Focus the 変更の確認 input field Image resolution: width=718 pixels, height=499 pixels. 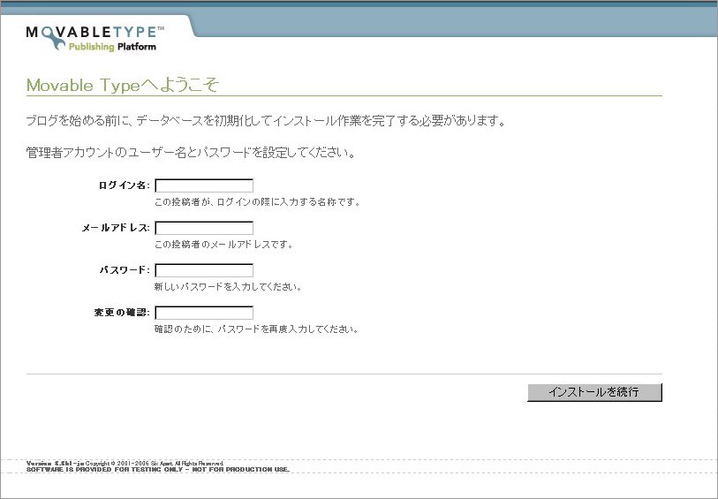(204, 313)
